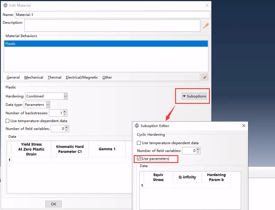
Task: Open the Suboptions dropdown button
Action: [x=194, y=96]
